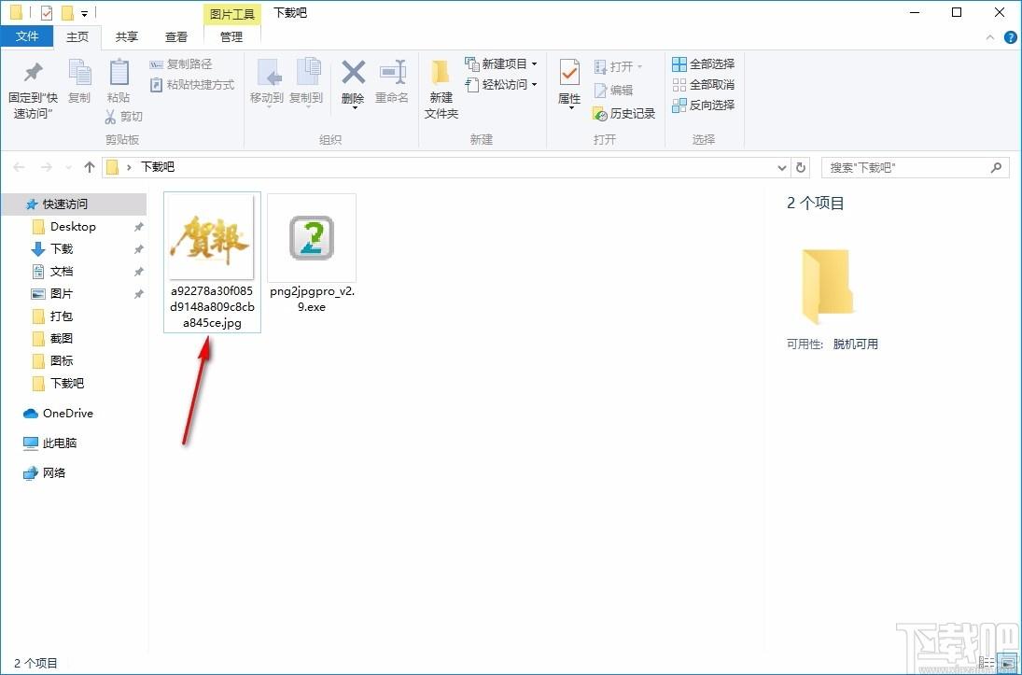Click Properties checkmark icon in title bar
Viewport: 1022px width, 675px height.
point(47,12)
